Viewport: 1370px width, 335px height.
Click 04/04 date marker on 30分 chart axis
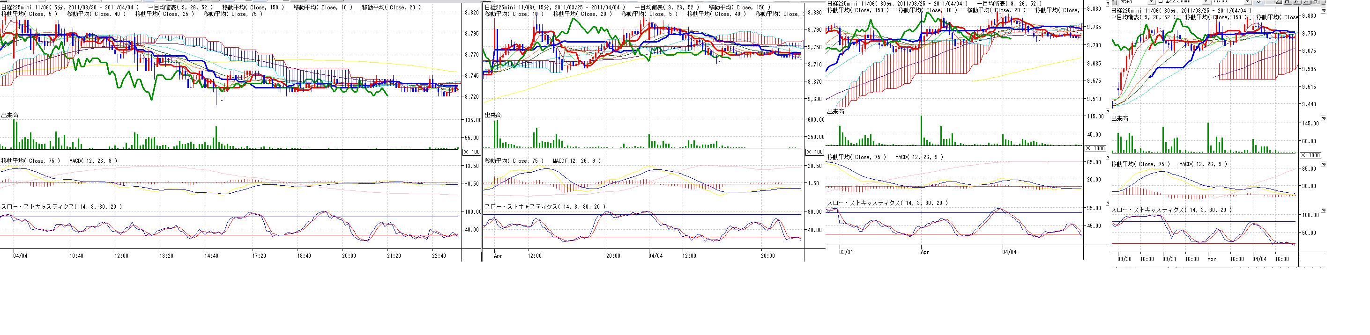1009,252
